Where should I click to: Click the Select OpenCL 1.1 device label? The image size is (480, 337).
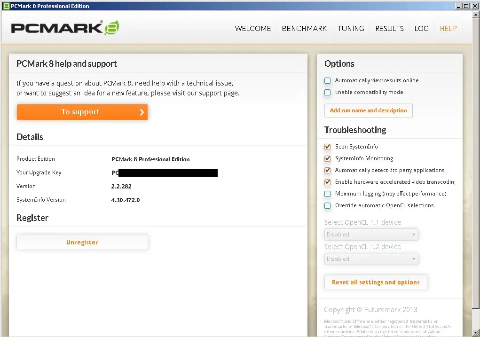pyautogui.click(x=362, y=222)
